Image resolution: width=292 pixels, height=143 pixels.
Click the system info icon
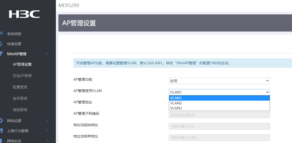click(x=1, y=34)
